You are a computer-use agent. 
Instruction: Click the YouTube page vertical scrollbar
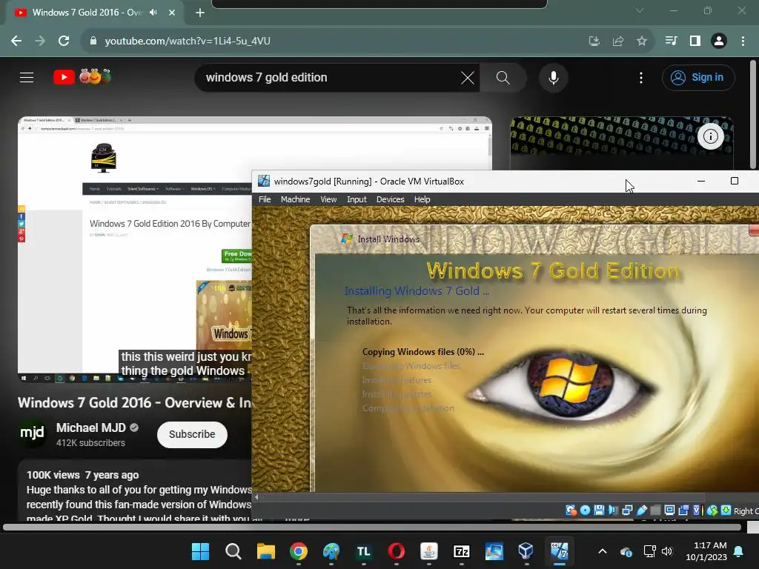(x=753, y=113)
